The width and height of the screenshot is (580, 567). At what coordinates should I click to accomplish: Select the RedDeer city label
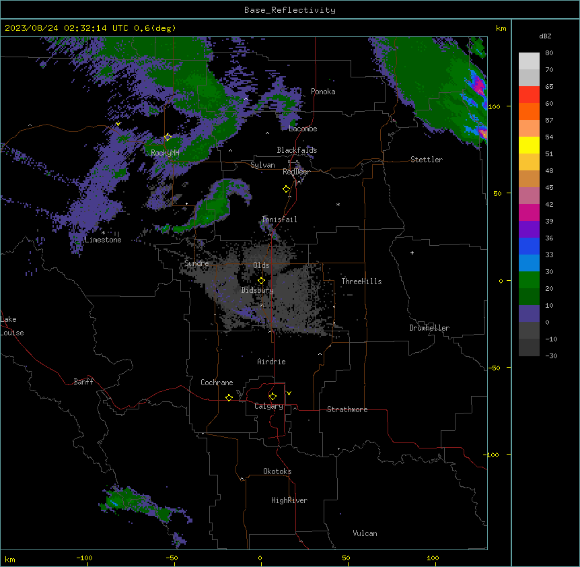pyautogui.click(x=296, y=172)
